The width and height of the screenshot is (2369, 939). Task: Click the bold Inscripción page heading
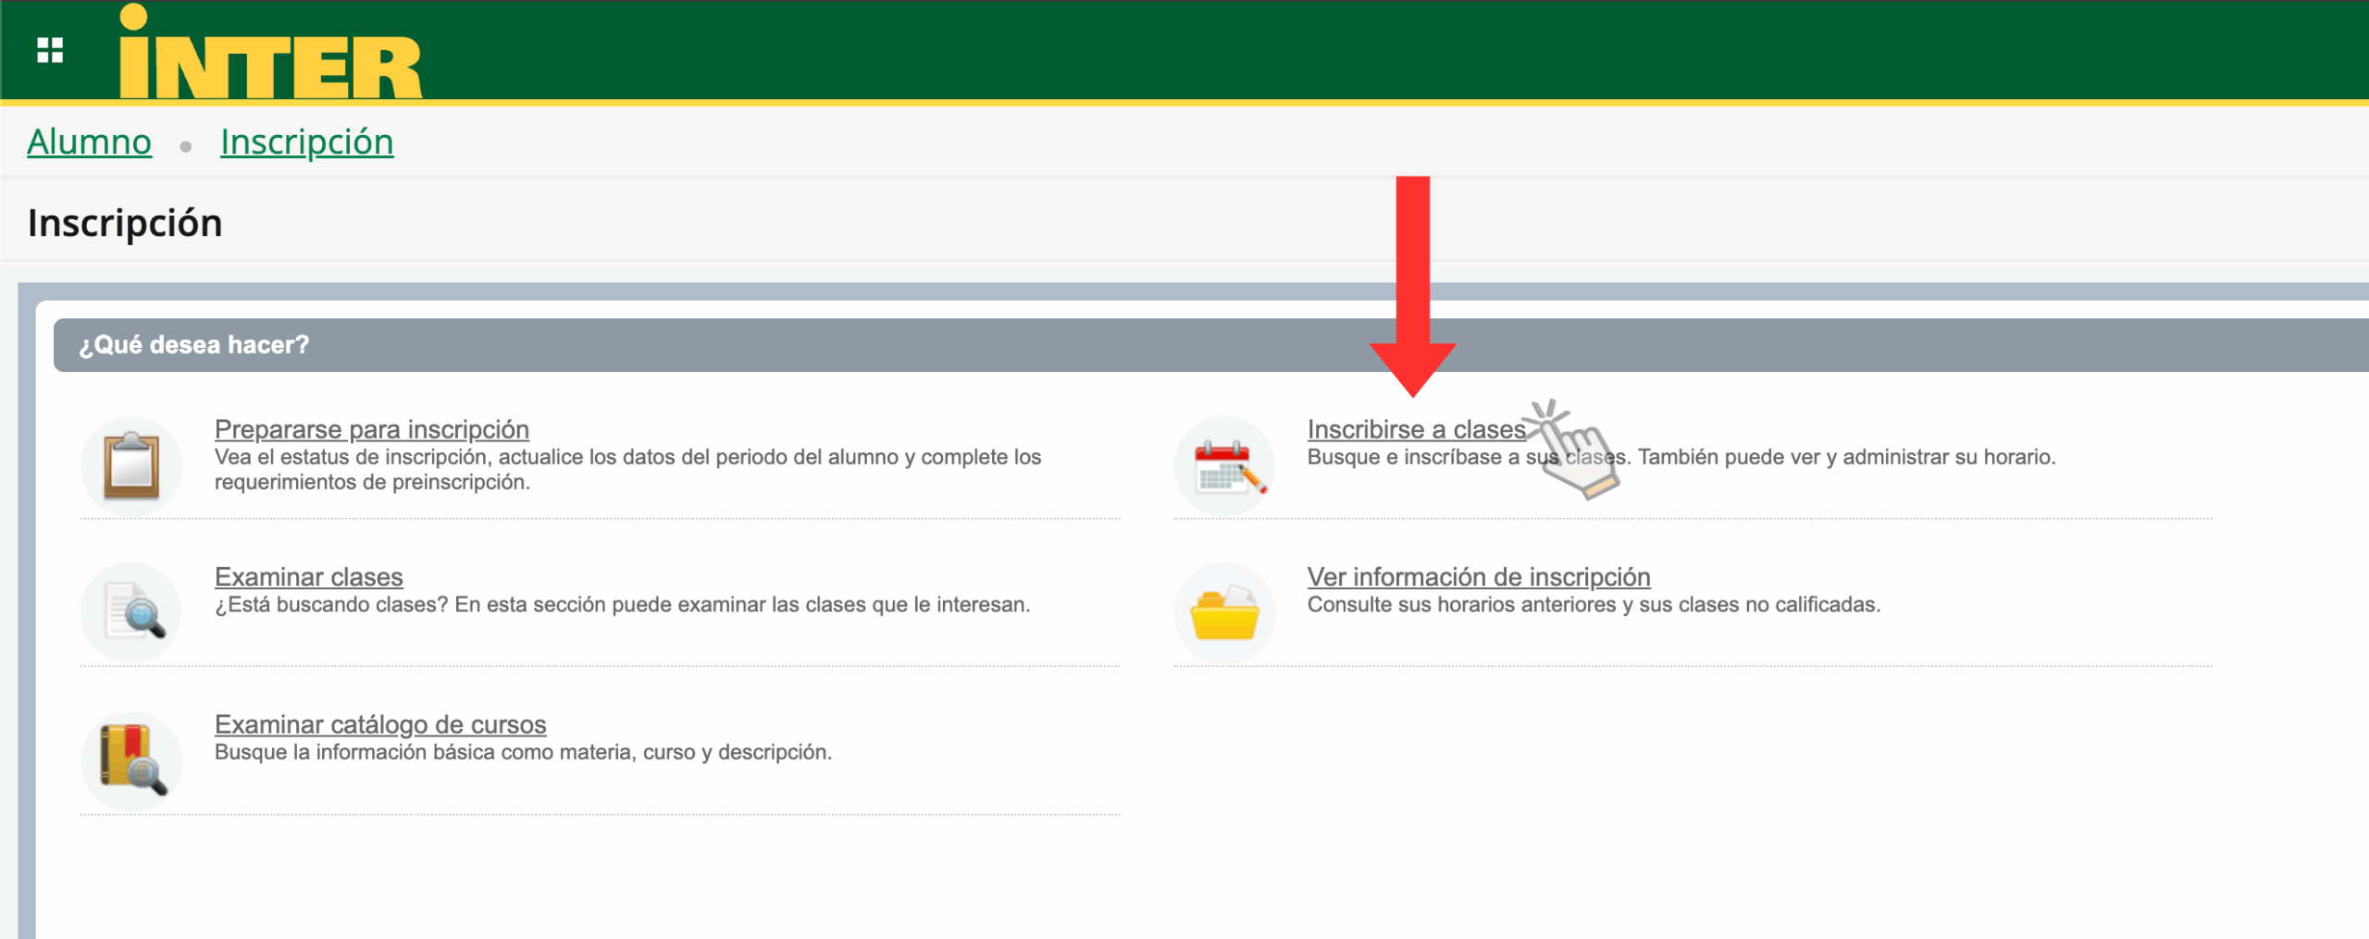[125, 223]
